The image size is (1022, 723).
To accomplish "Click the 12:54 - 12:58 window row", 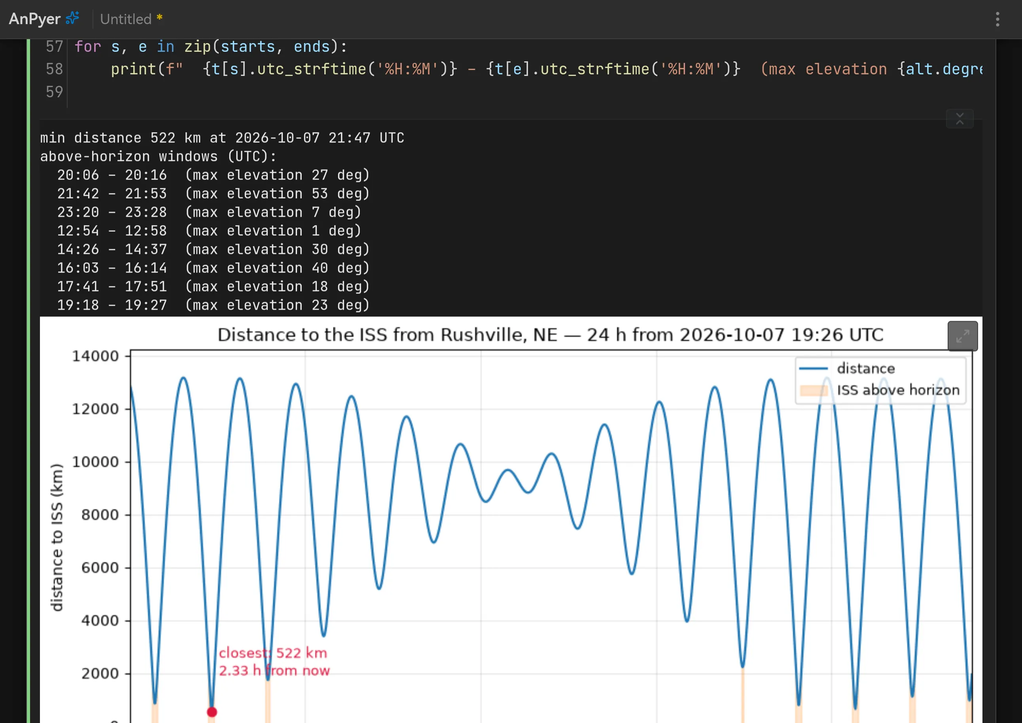I will coord(209,231).
